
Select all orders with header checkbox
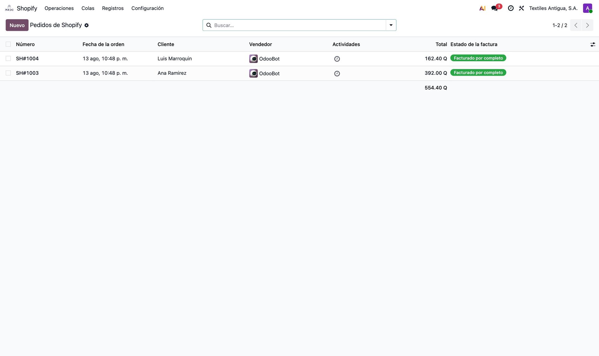click(8, 44)
